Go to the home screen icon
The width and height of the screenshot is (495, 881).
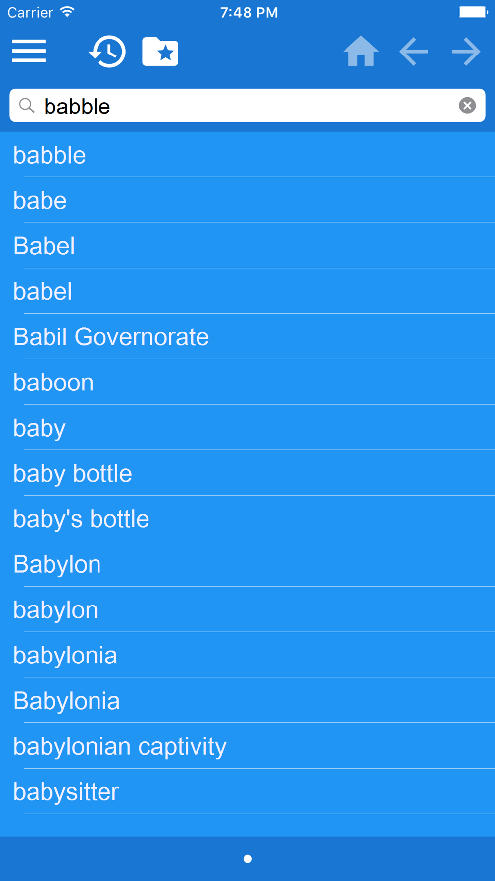tap(361, 51)
